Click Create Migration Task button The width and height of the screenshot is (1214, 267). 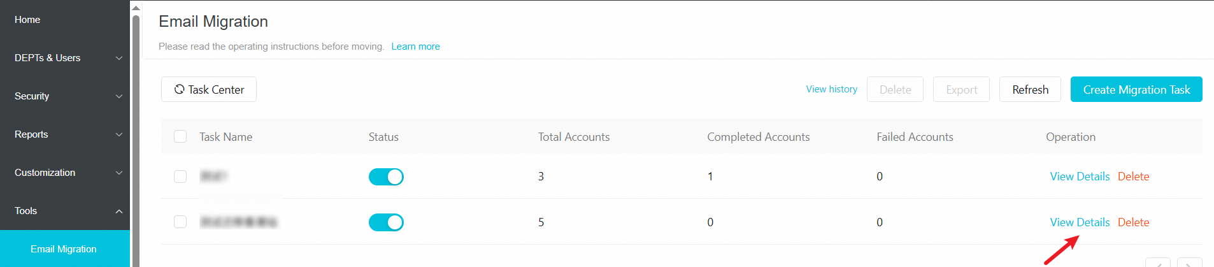click(1136, 89)
